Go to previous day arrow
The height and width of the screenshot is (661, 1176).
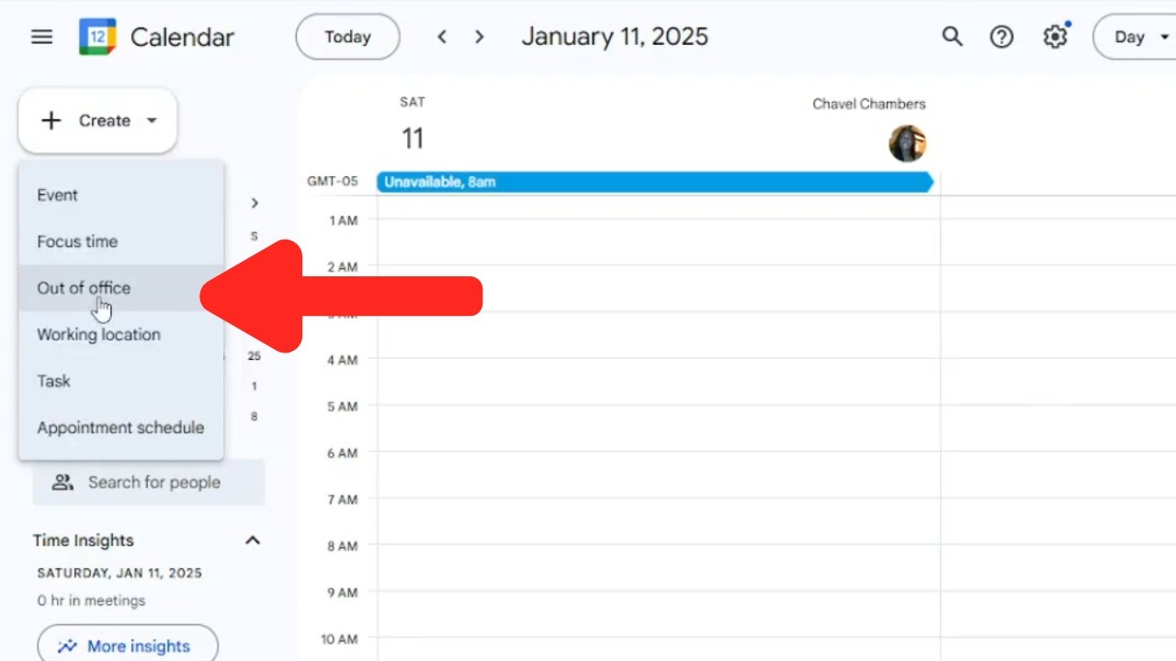click(442, 38)
